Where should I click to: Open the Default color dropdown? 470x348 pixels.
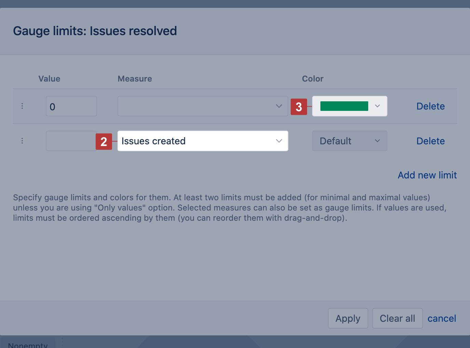[x=349, y=141]
